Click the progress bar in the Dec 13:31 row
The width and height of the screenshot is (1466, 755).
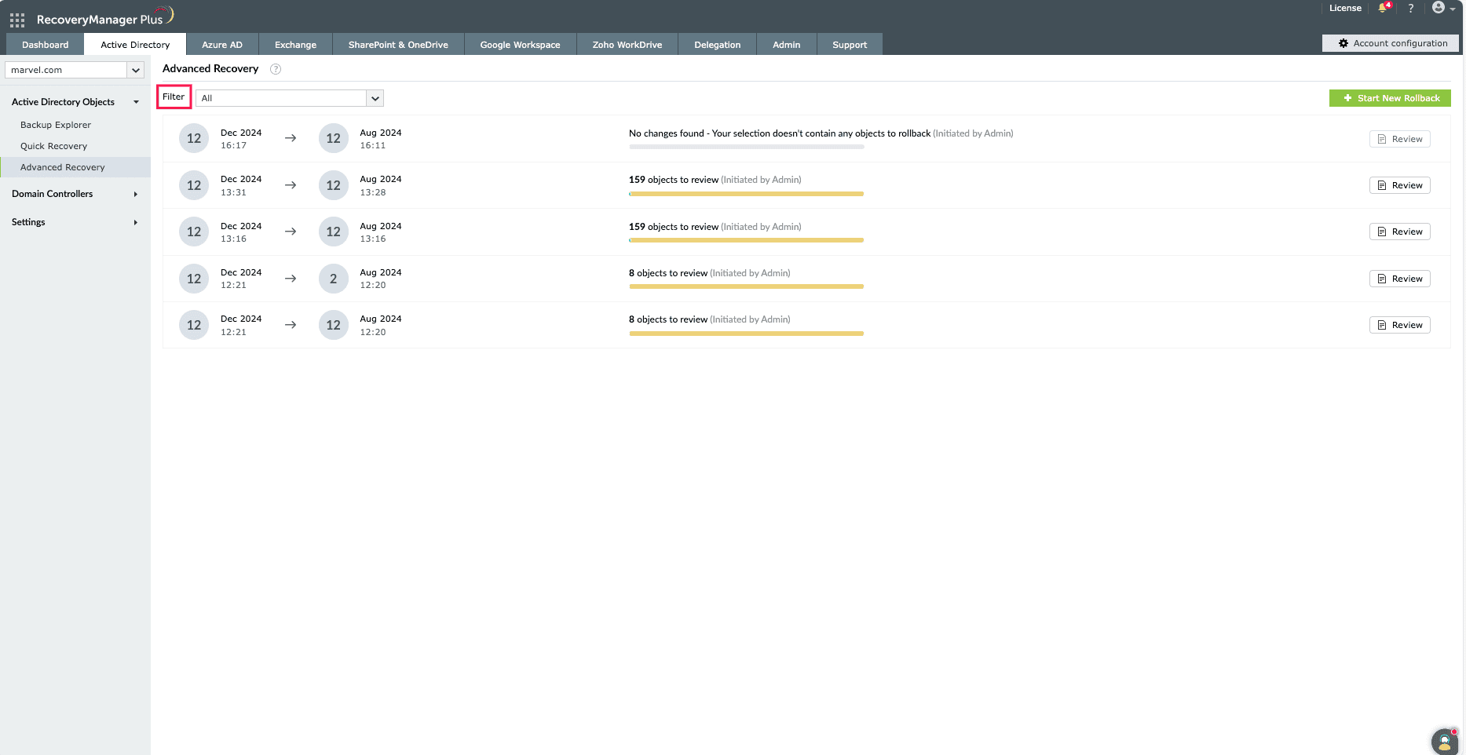[747, 194]
